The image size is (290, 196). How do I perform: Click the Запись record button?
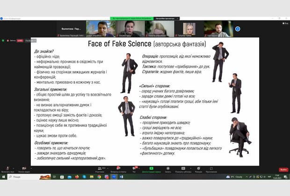point(168,169)
